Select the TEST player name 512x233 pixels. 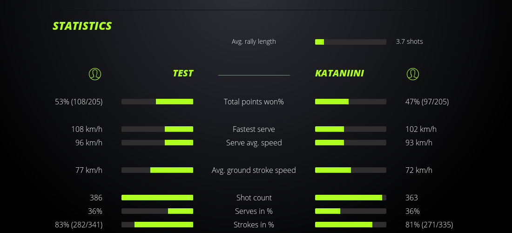tap(183, 73)
